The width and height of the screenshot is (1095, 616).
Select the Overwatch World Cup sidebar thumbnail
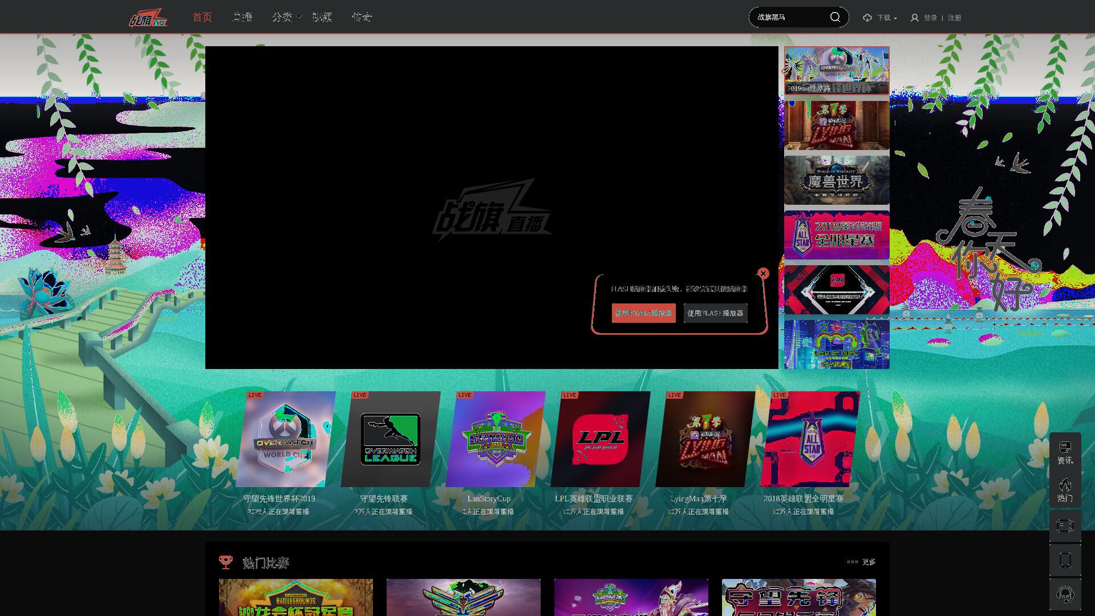coord(837,71)
